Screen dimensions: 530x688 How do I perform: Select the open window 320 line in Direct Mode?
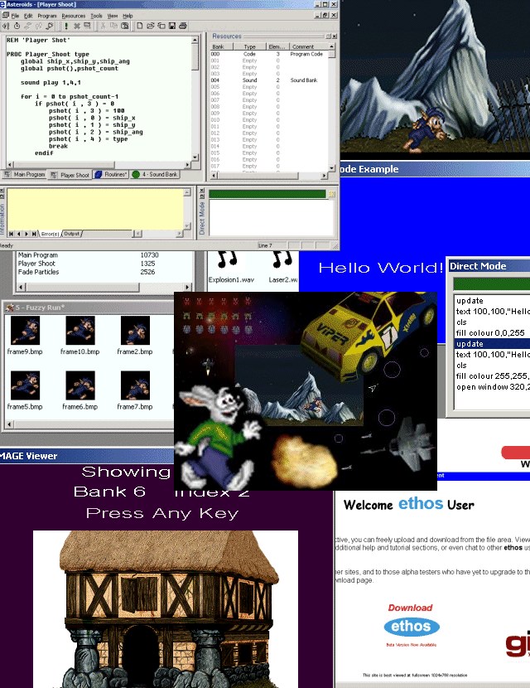click(x=491, y=387)
